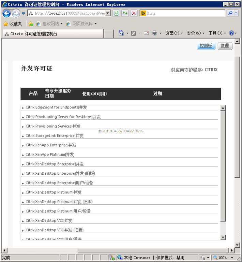Expand Citrix XenApp Platinum license row

[x=23, y=155]
